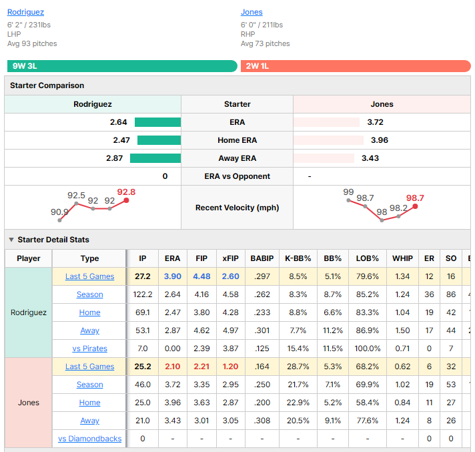Click Rodriguez's Last 5 Games ERA 3.90
The image size is (475, 452).
172,276
